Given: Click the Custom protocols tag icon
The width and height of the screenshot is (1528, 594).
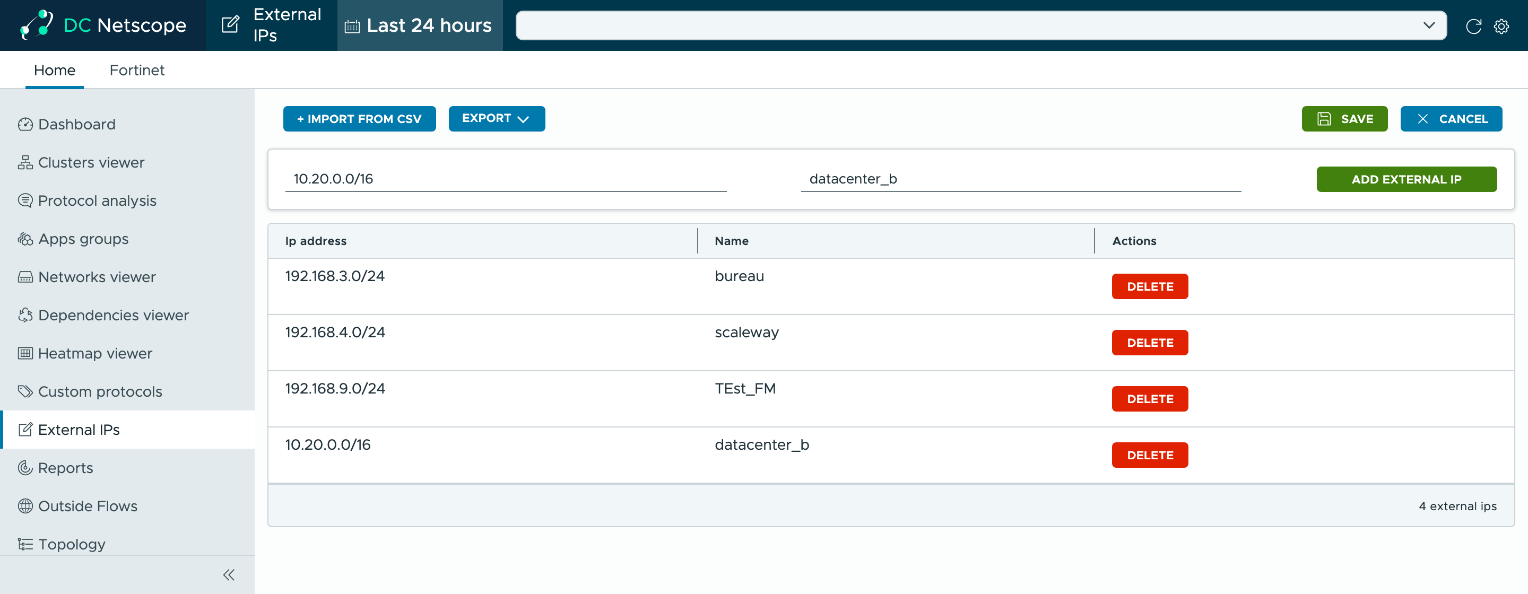Looking at the screenshot, I should (x=25, y=392).
